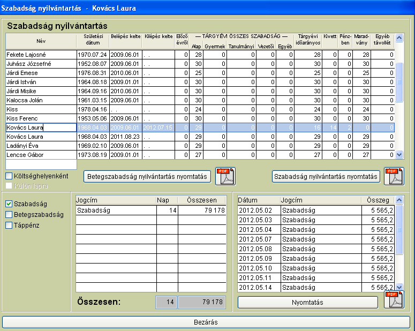This screenshot has height=331, width=415.
Task: Click the Név column header
Action: tap(41, 41)
